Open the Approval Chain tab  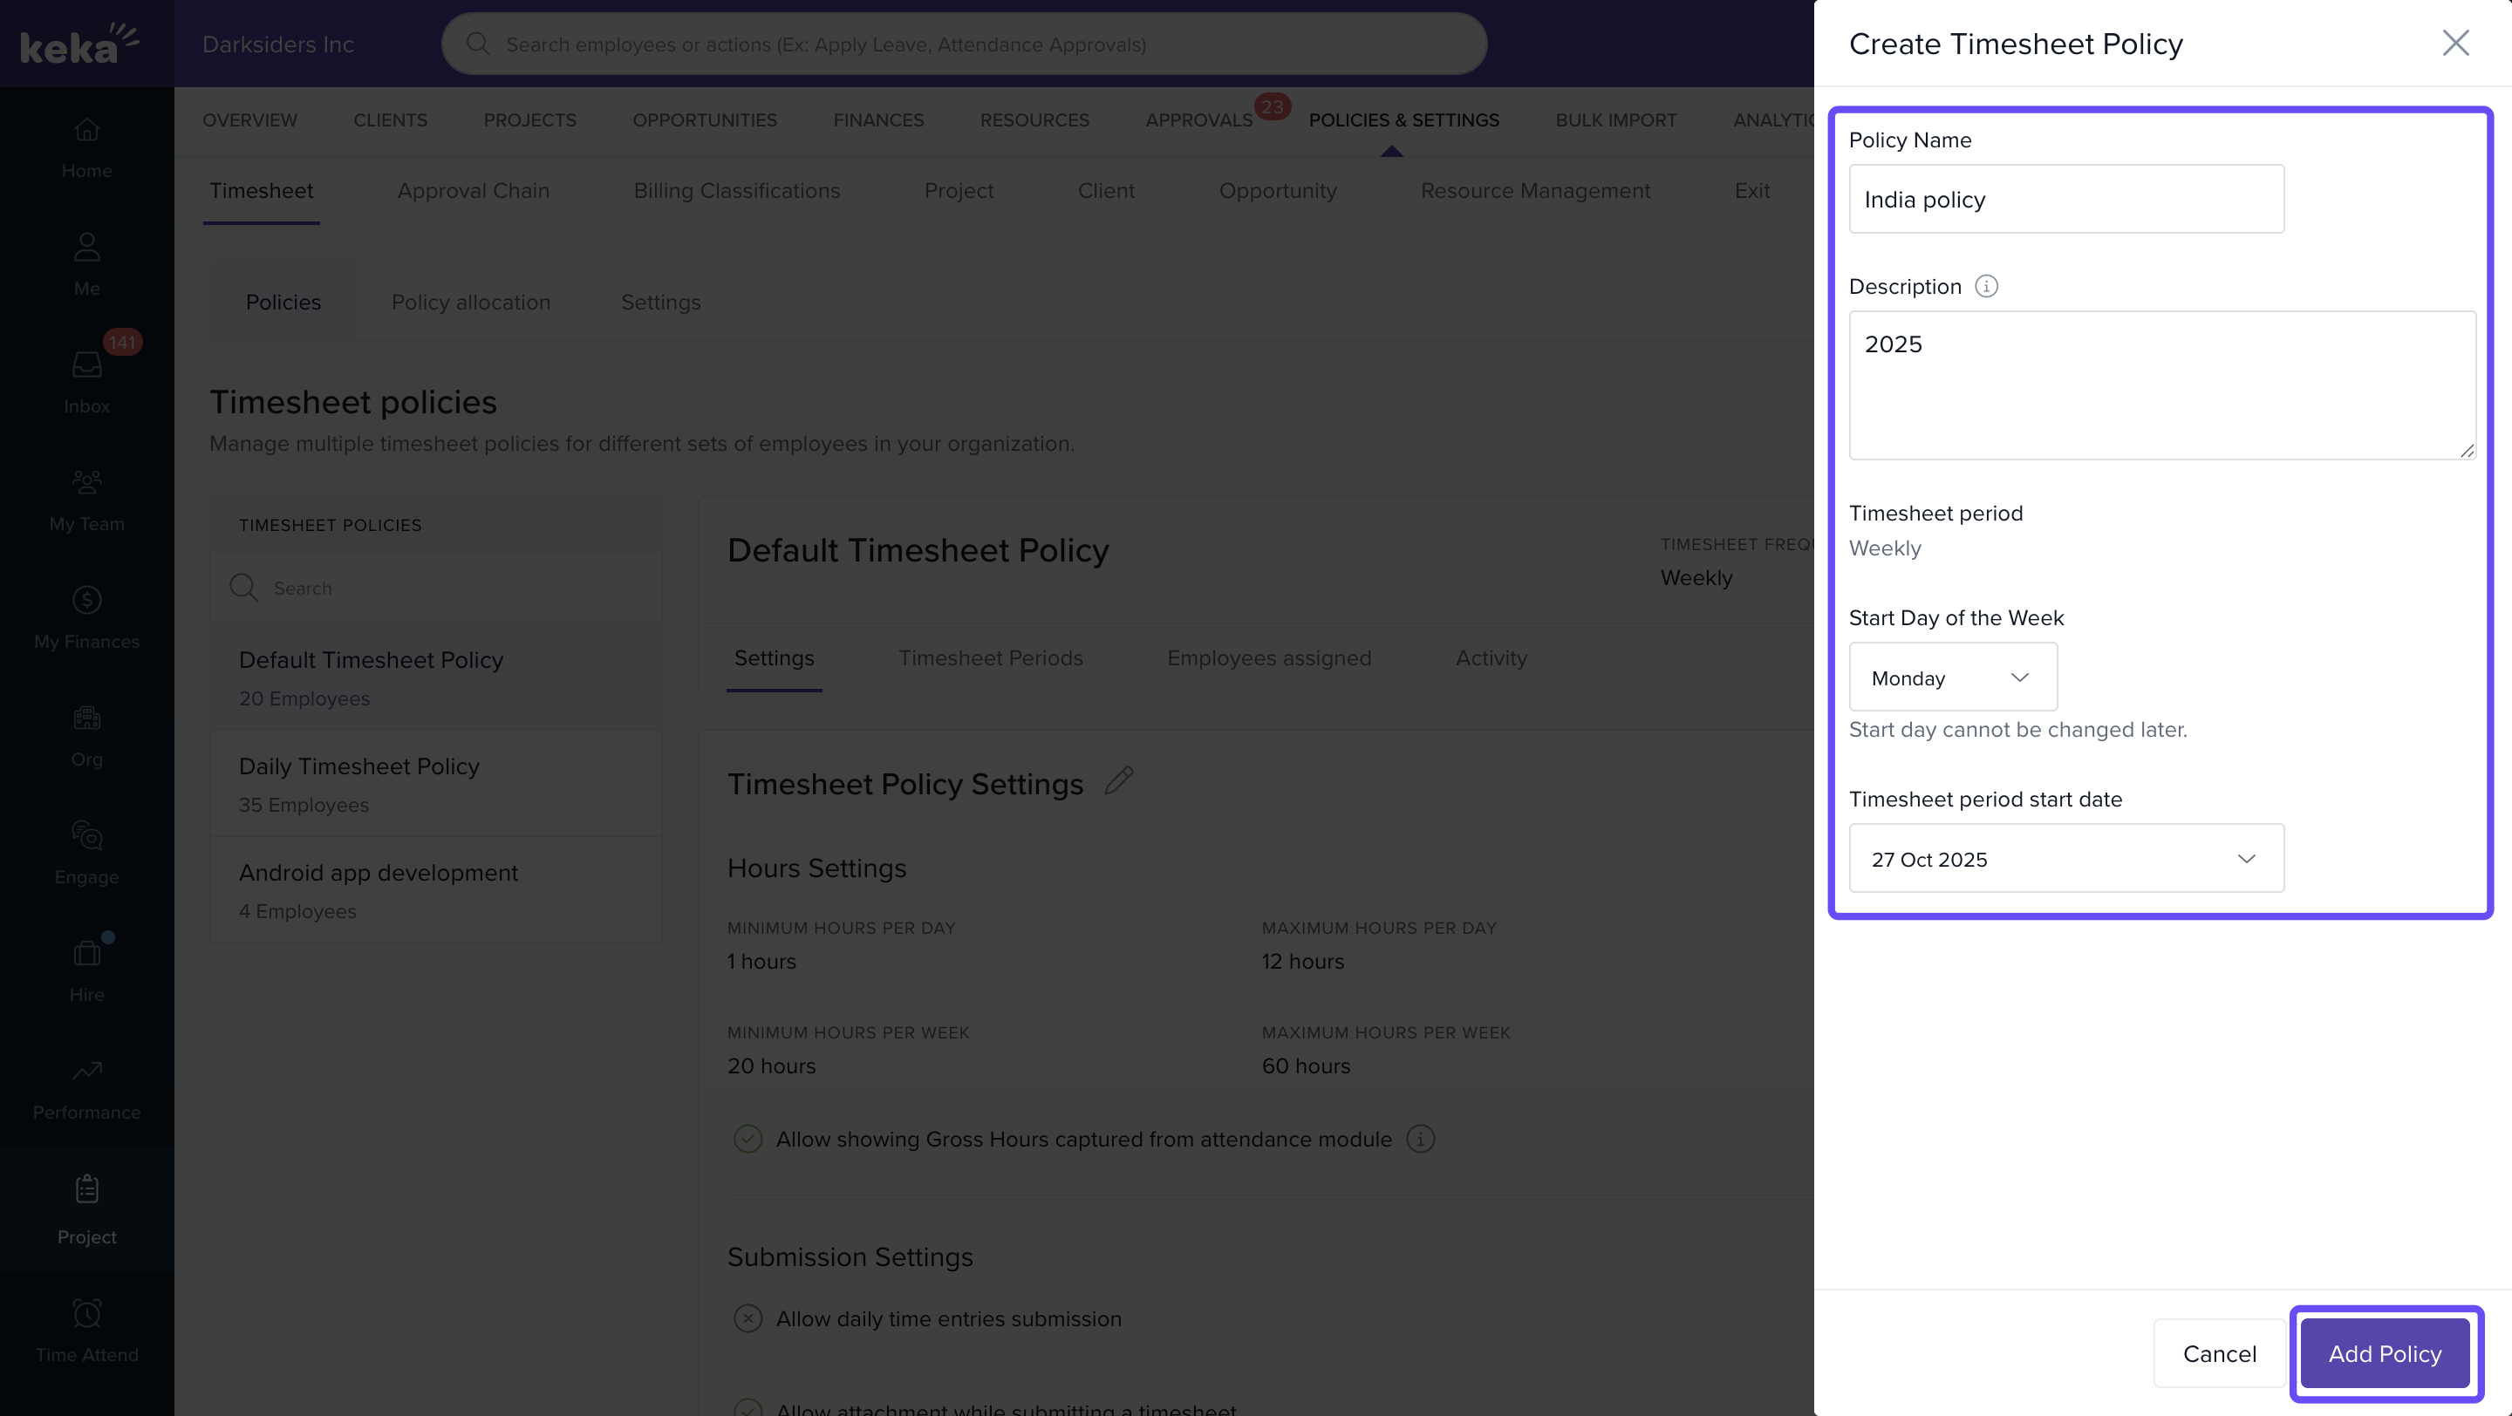click(473, 191)
